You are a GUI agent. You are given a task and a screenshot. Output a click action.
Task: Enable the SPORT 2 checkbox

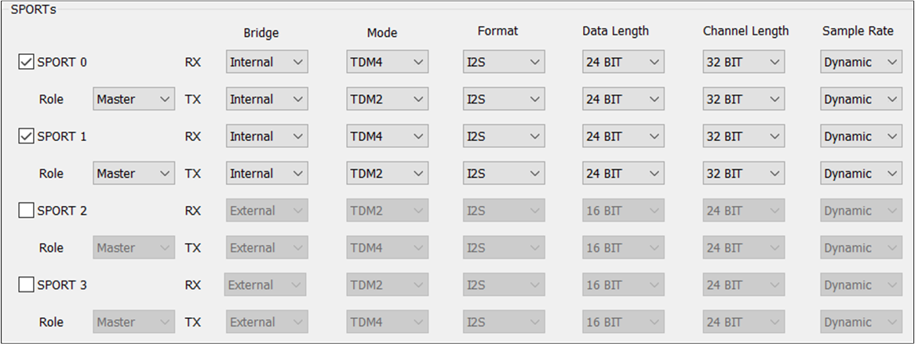click(26, 211)
